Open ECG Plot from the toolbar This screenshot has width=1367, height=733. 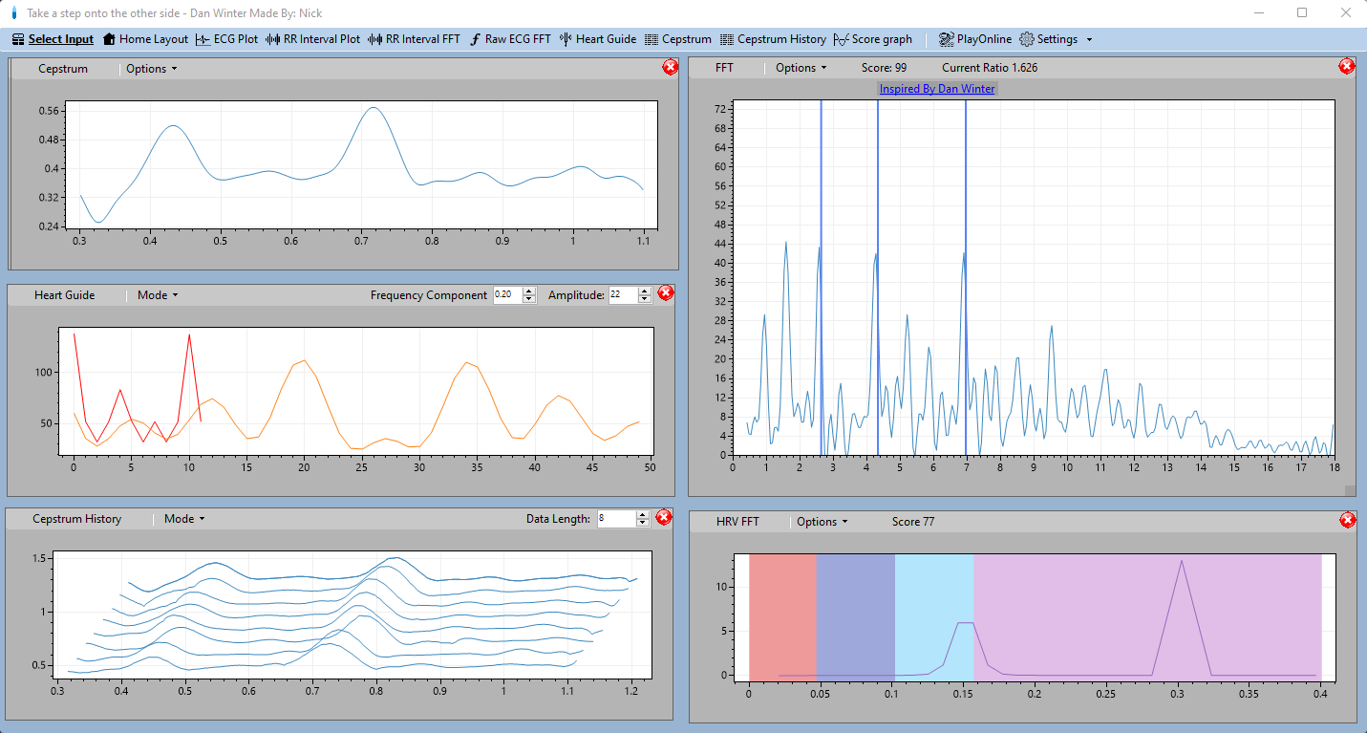(x=227, y=39)
